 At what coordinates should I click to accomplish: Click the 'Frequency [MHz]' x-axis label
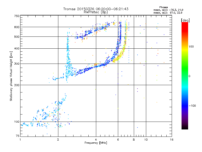(96, 143)
